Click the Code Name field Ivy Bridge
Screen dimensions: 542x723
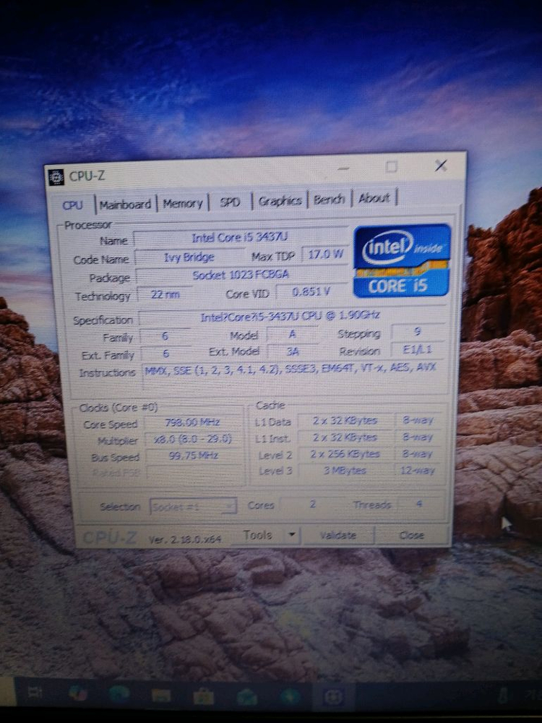[189, 257]
